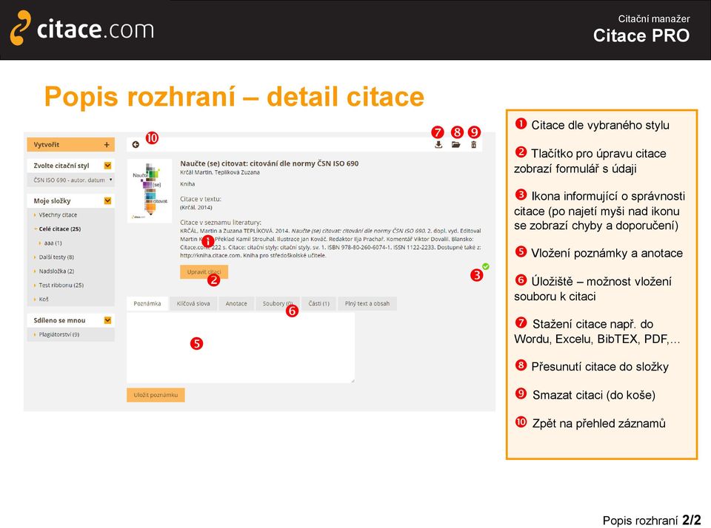711x528 pixels.
Task: Click the http://kniha.citace.com URL
Action: tap(210, 255)
